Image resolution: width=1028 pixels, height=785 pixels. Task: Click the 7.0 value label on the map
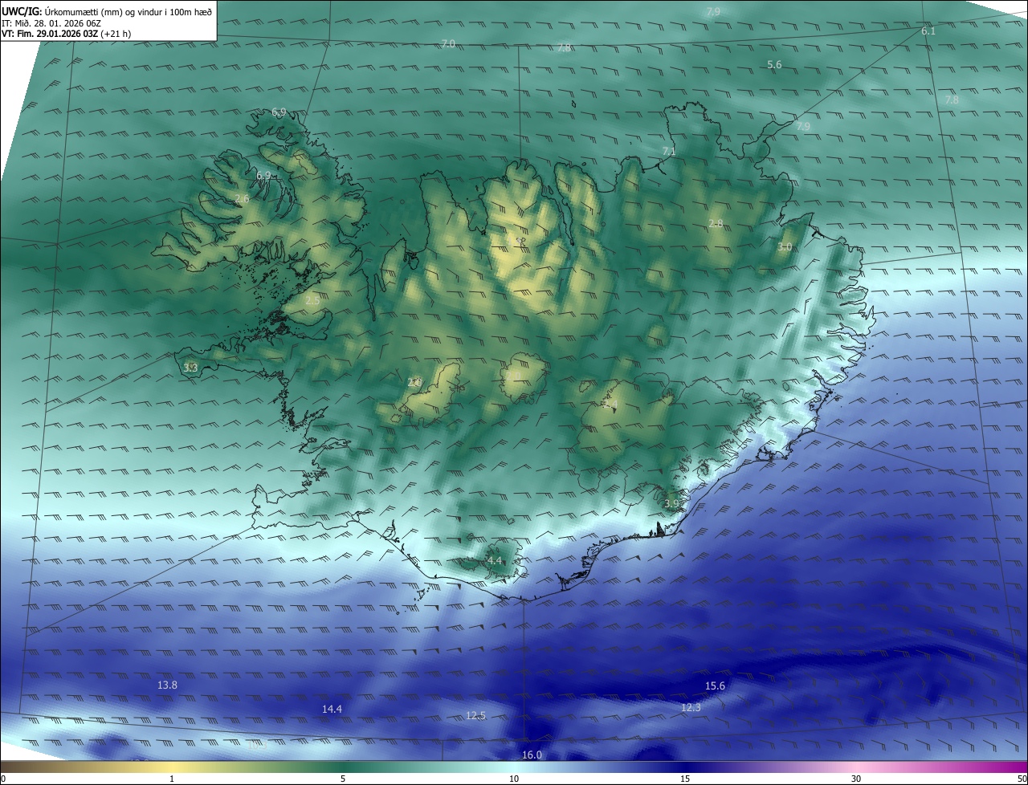point(449,43)
